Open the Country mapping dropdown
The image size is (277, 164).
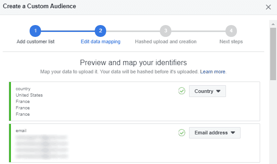pos(207,91)
